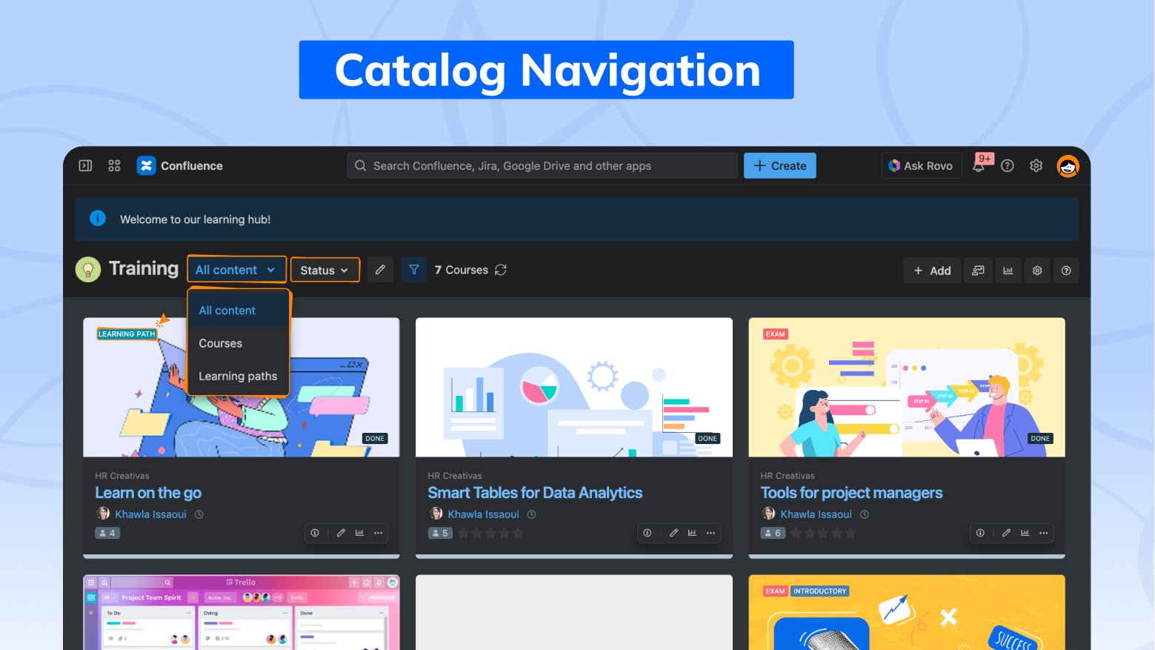The height and width of the screenshot is (650, 1155).
Task: Open the app switcher grid
Action: pos(114,166)
